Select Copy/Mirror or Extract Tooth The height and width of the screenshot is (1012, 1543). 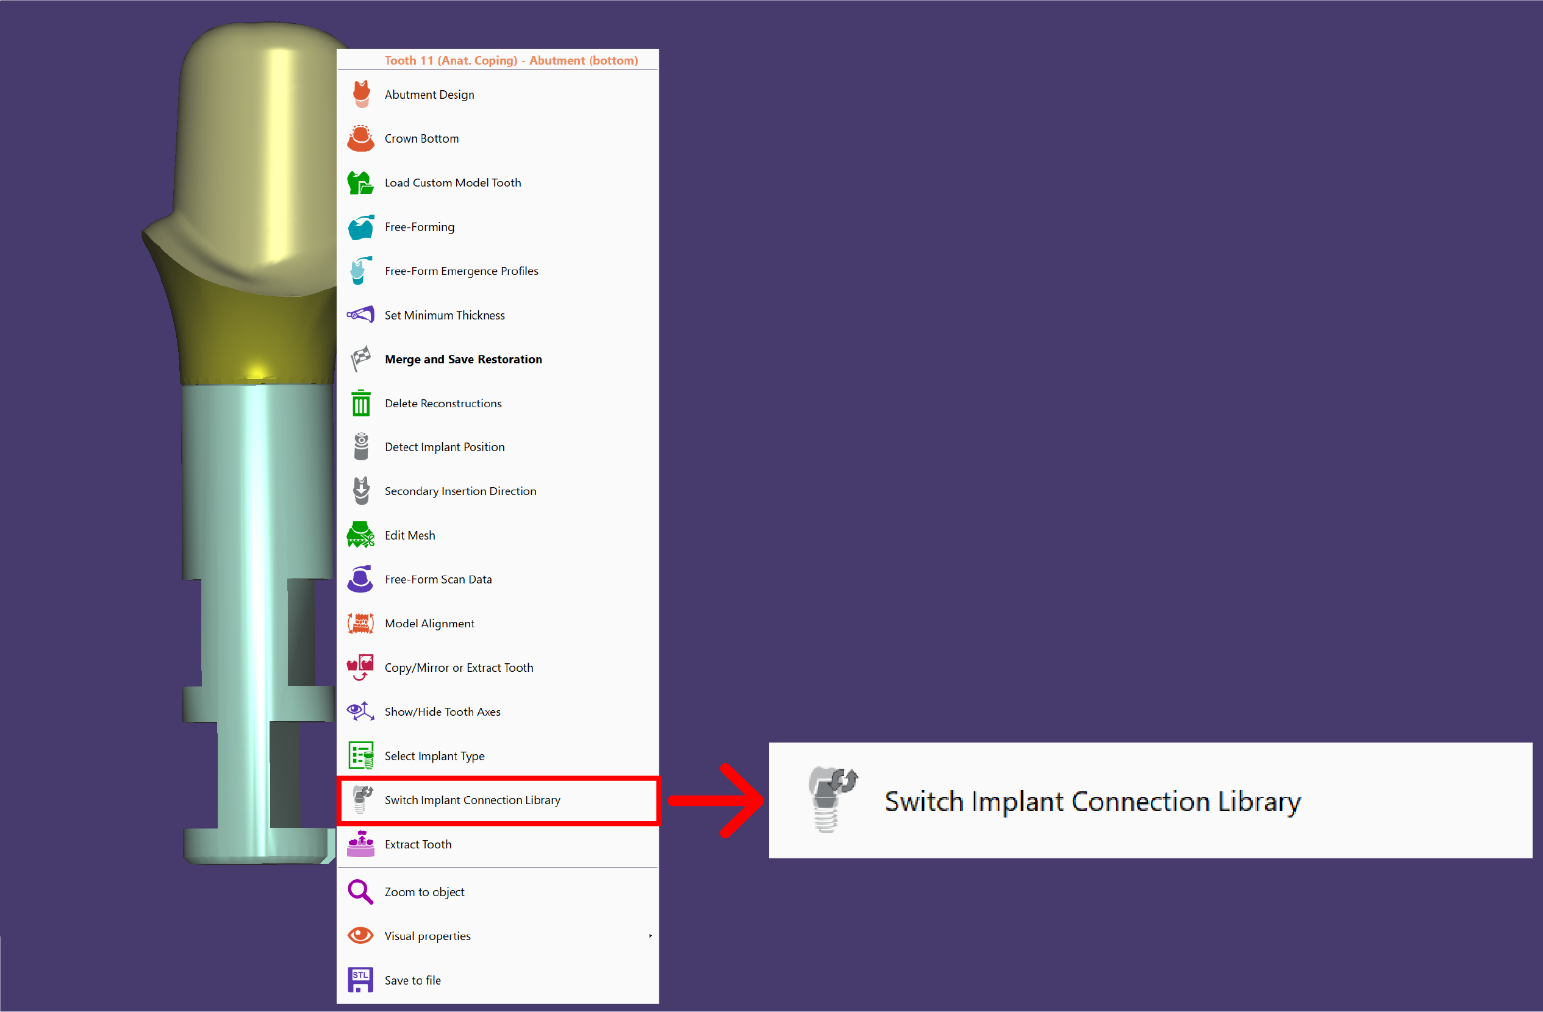(x=498, y=668)
